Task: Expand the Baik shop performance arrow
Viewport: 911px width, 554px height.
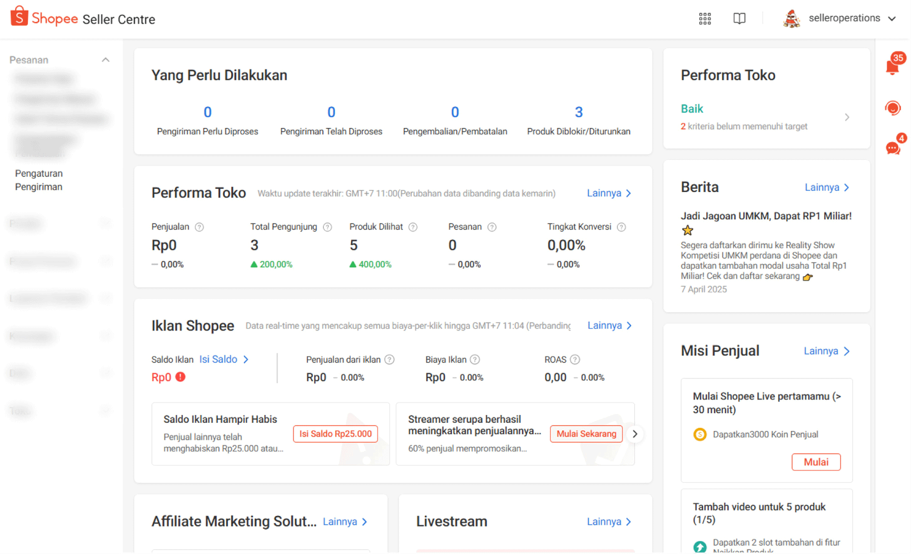Action: click(x=847, y=117)
